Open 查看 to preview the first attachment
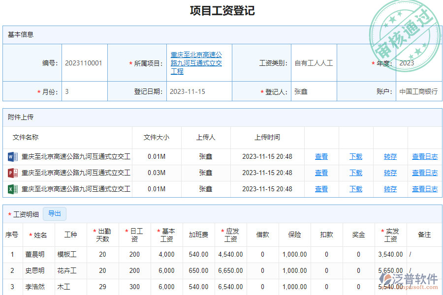 click(321, 156)
